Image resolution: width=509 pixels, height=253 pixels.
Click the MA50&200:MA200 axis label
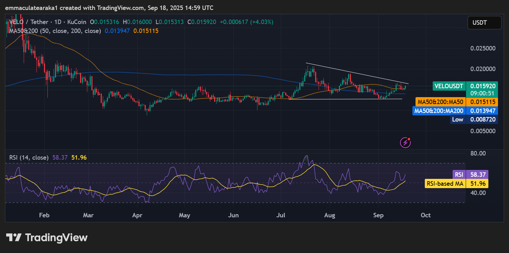439,111
